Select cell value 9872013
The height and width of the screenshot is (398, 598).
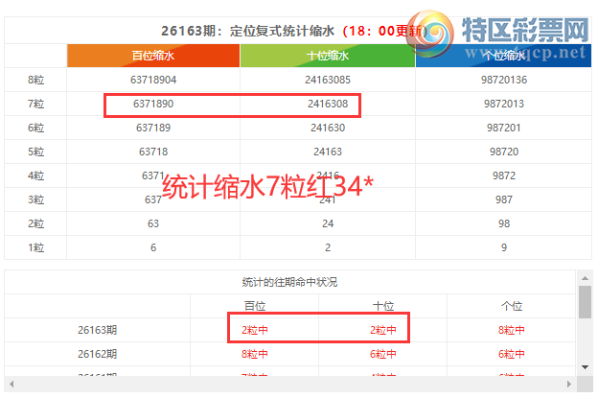pyautogui.click(x=504, y=104)
